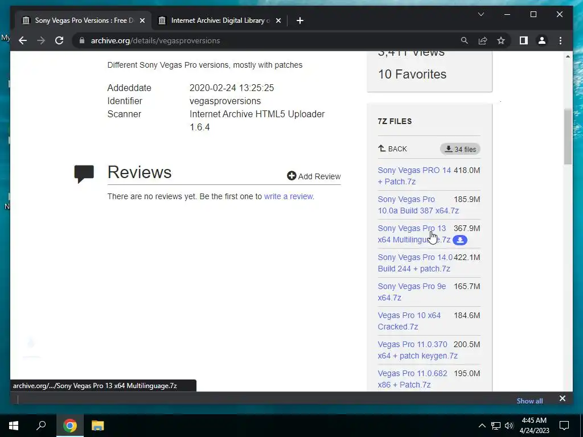Switch to the Sony Vegas Pro Versions tab

click(83, 20)
